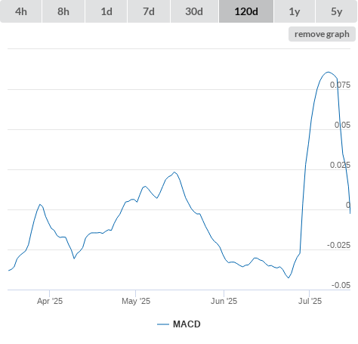This screenshot has width=358, height=344.
Task: Click the MACD peak in early July
Action: pyautogui.click(x=328, y=72)
